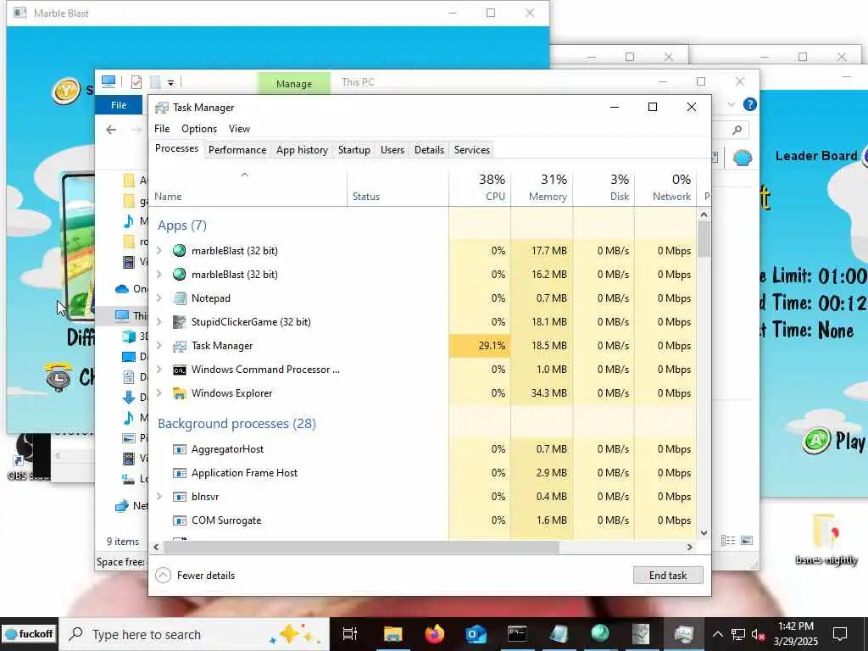868x651 pixels.
Task: Open Task Manager File menu
Action: 162,129
